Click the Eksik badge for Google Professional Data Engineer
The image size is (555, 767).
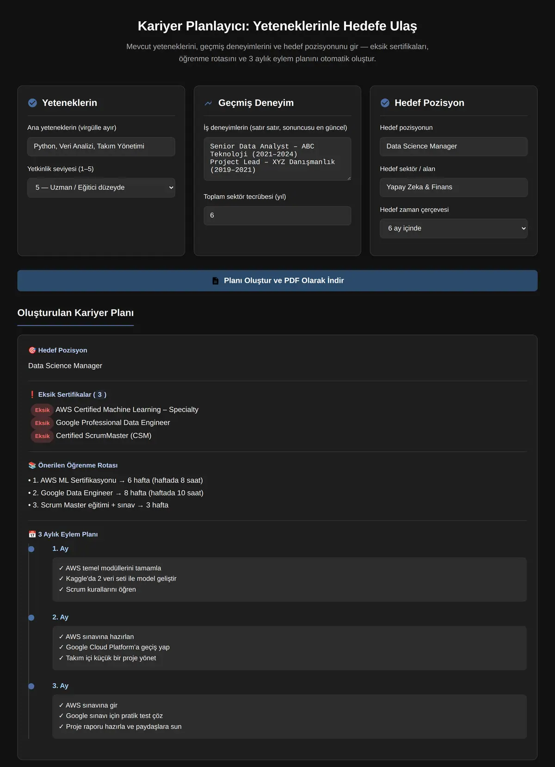42,423
